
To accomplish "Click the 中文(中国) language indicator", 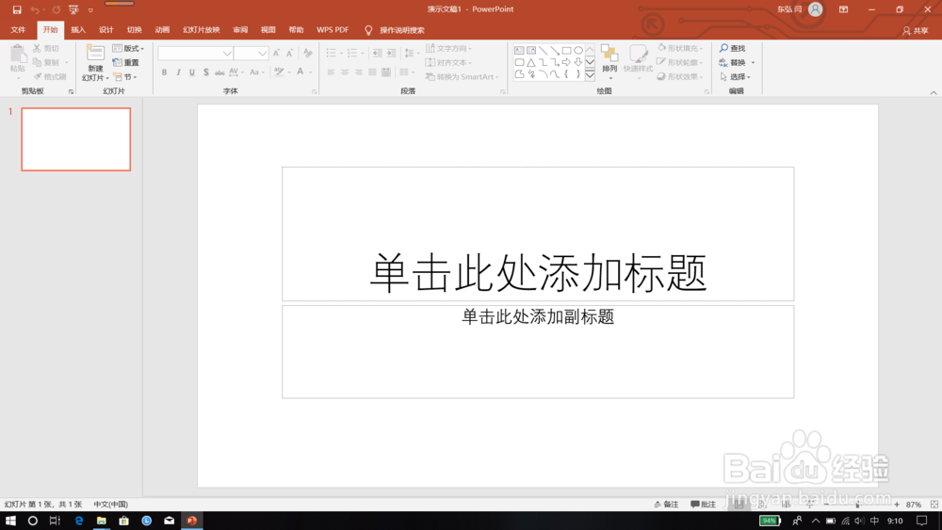I will point(110,505).
